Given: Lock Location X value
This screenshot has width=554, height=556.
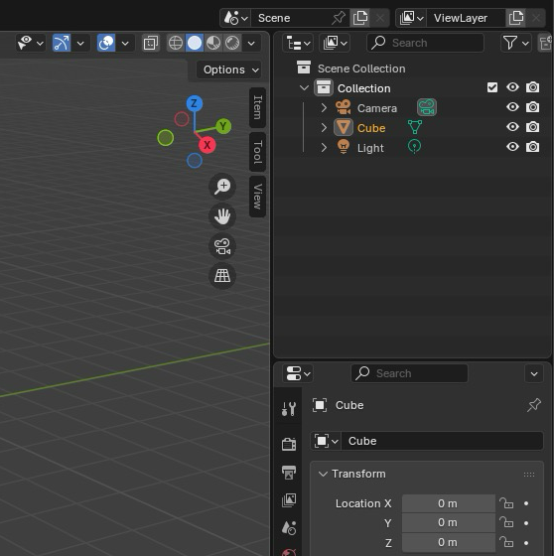Looking at the screenshot, I should (x=506, y=503).
